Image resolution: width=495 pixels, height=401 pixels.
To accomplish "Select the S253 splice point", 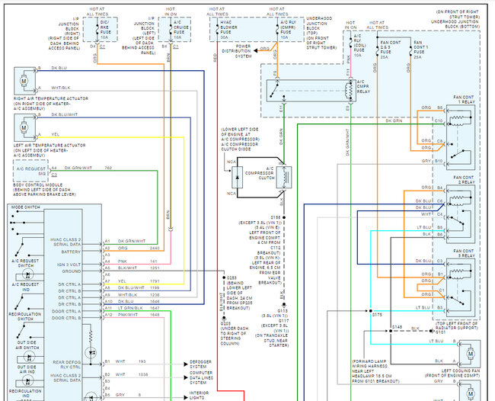I will pos(224,277).
